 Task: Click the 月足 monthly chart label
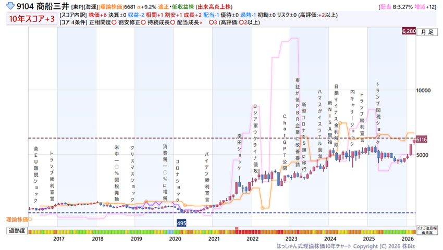pyautogui.click(x=427, y=32)
